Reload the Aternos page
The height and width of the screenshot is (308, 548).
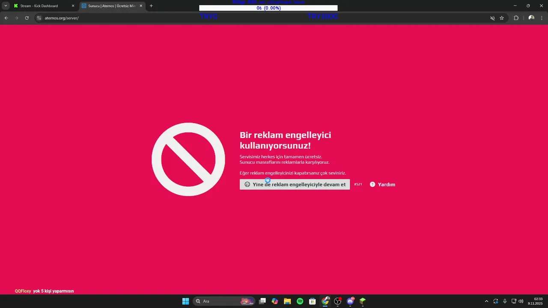27,18
